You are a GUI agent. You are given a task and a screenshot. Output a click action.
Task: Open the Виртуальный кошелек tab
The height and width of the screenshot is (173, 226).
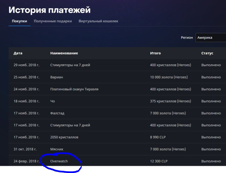coord(99,21)
